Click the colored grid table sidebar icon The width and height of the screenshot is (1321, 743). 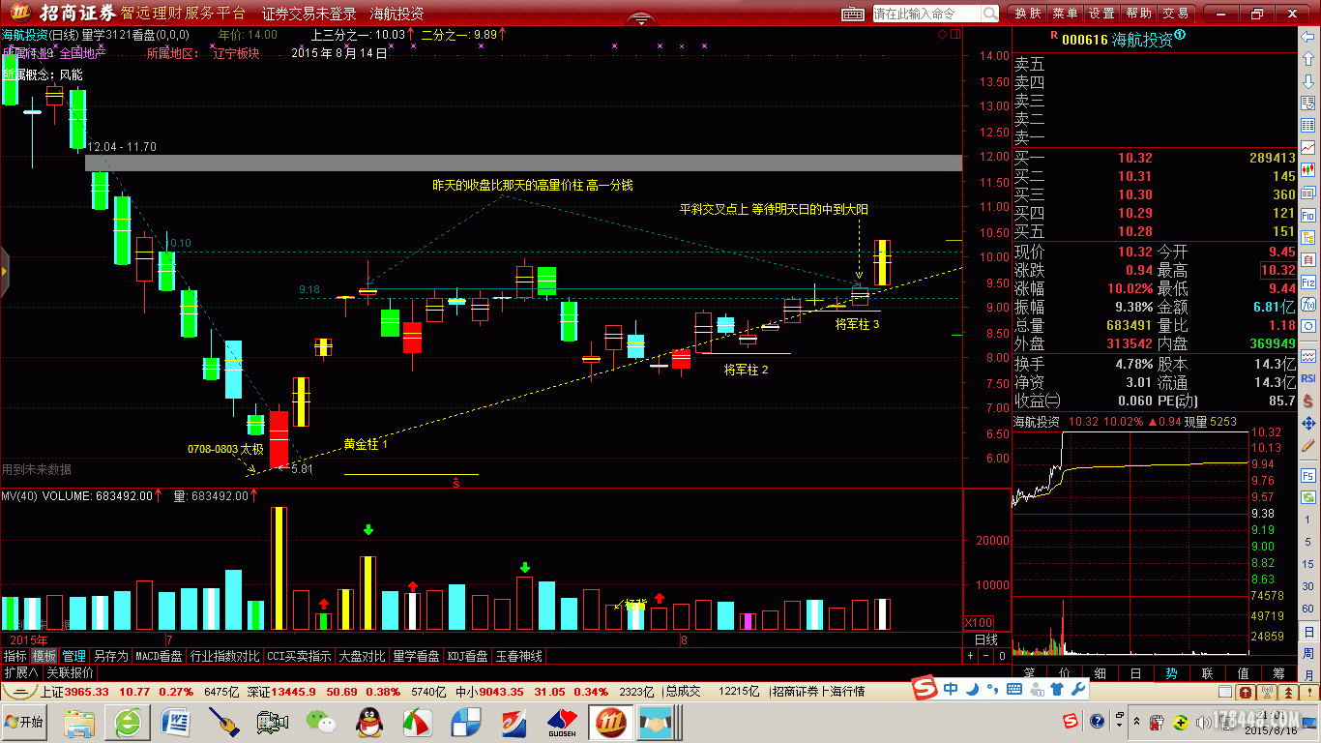1308,126
